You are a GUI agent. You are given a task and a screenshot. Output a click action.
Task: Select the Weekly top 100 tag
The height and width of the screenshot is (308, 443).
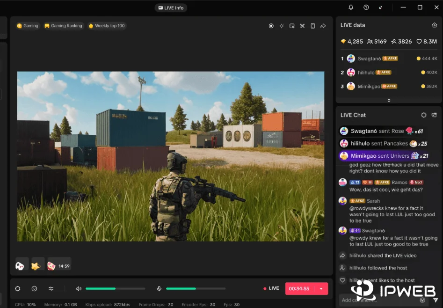click(x=107, y=26)
